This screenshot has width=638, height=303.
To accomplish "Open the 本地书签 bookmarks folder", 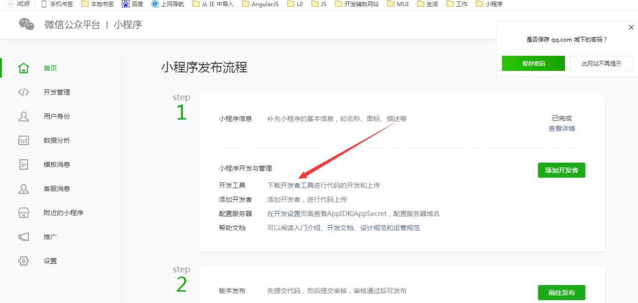I will (x=97, y=4).
